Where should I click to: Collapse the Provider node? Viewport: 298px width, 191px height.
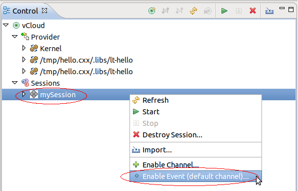[14, 37]
